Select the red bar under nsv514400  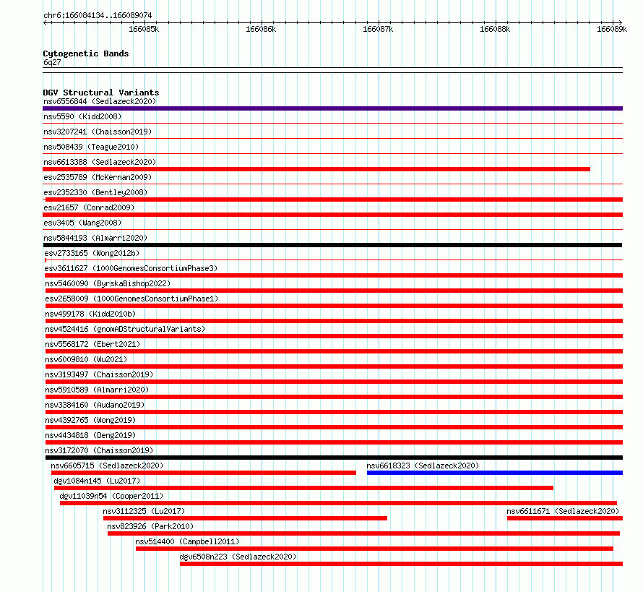tap(374, 549)
